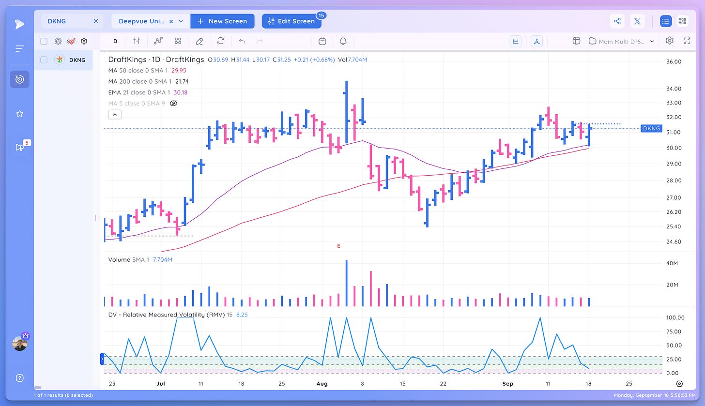Open the panel layout template icon
This screenshot has width=705, height=406.
(x=576, y=41)
